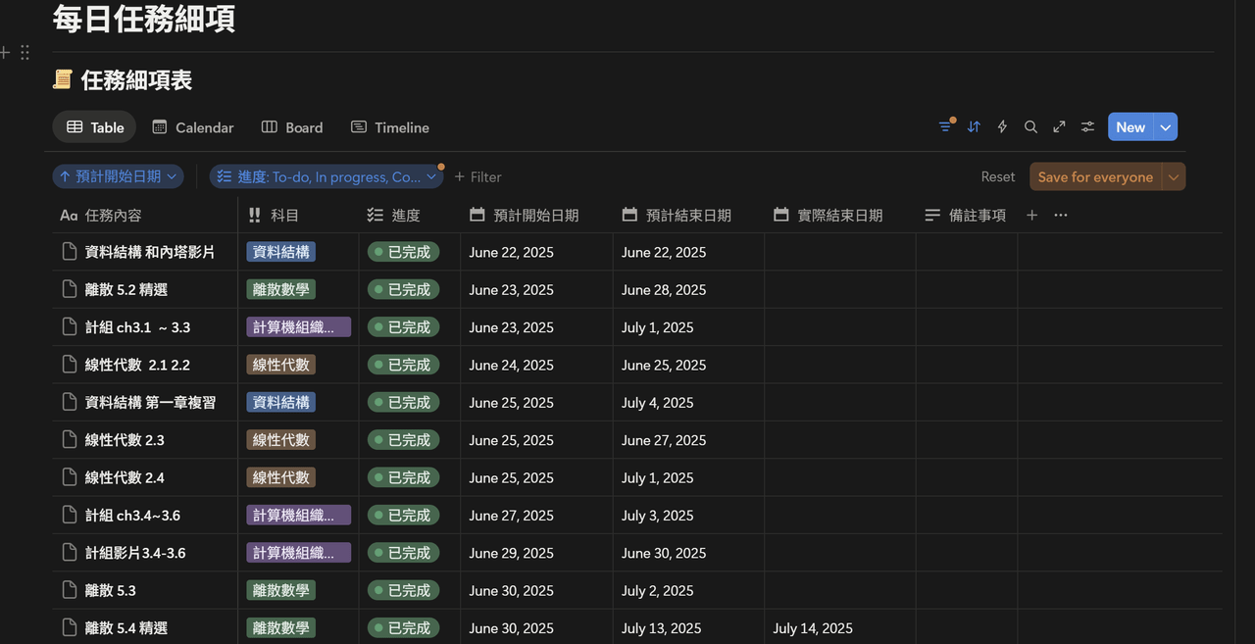Click July 14, 2025 actual end date

813,627
